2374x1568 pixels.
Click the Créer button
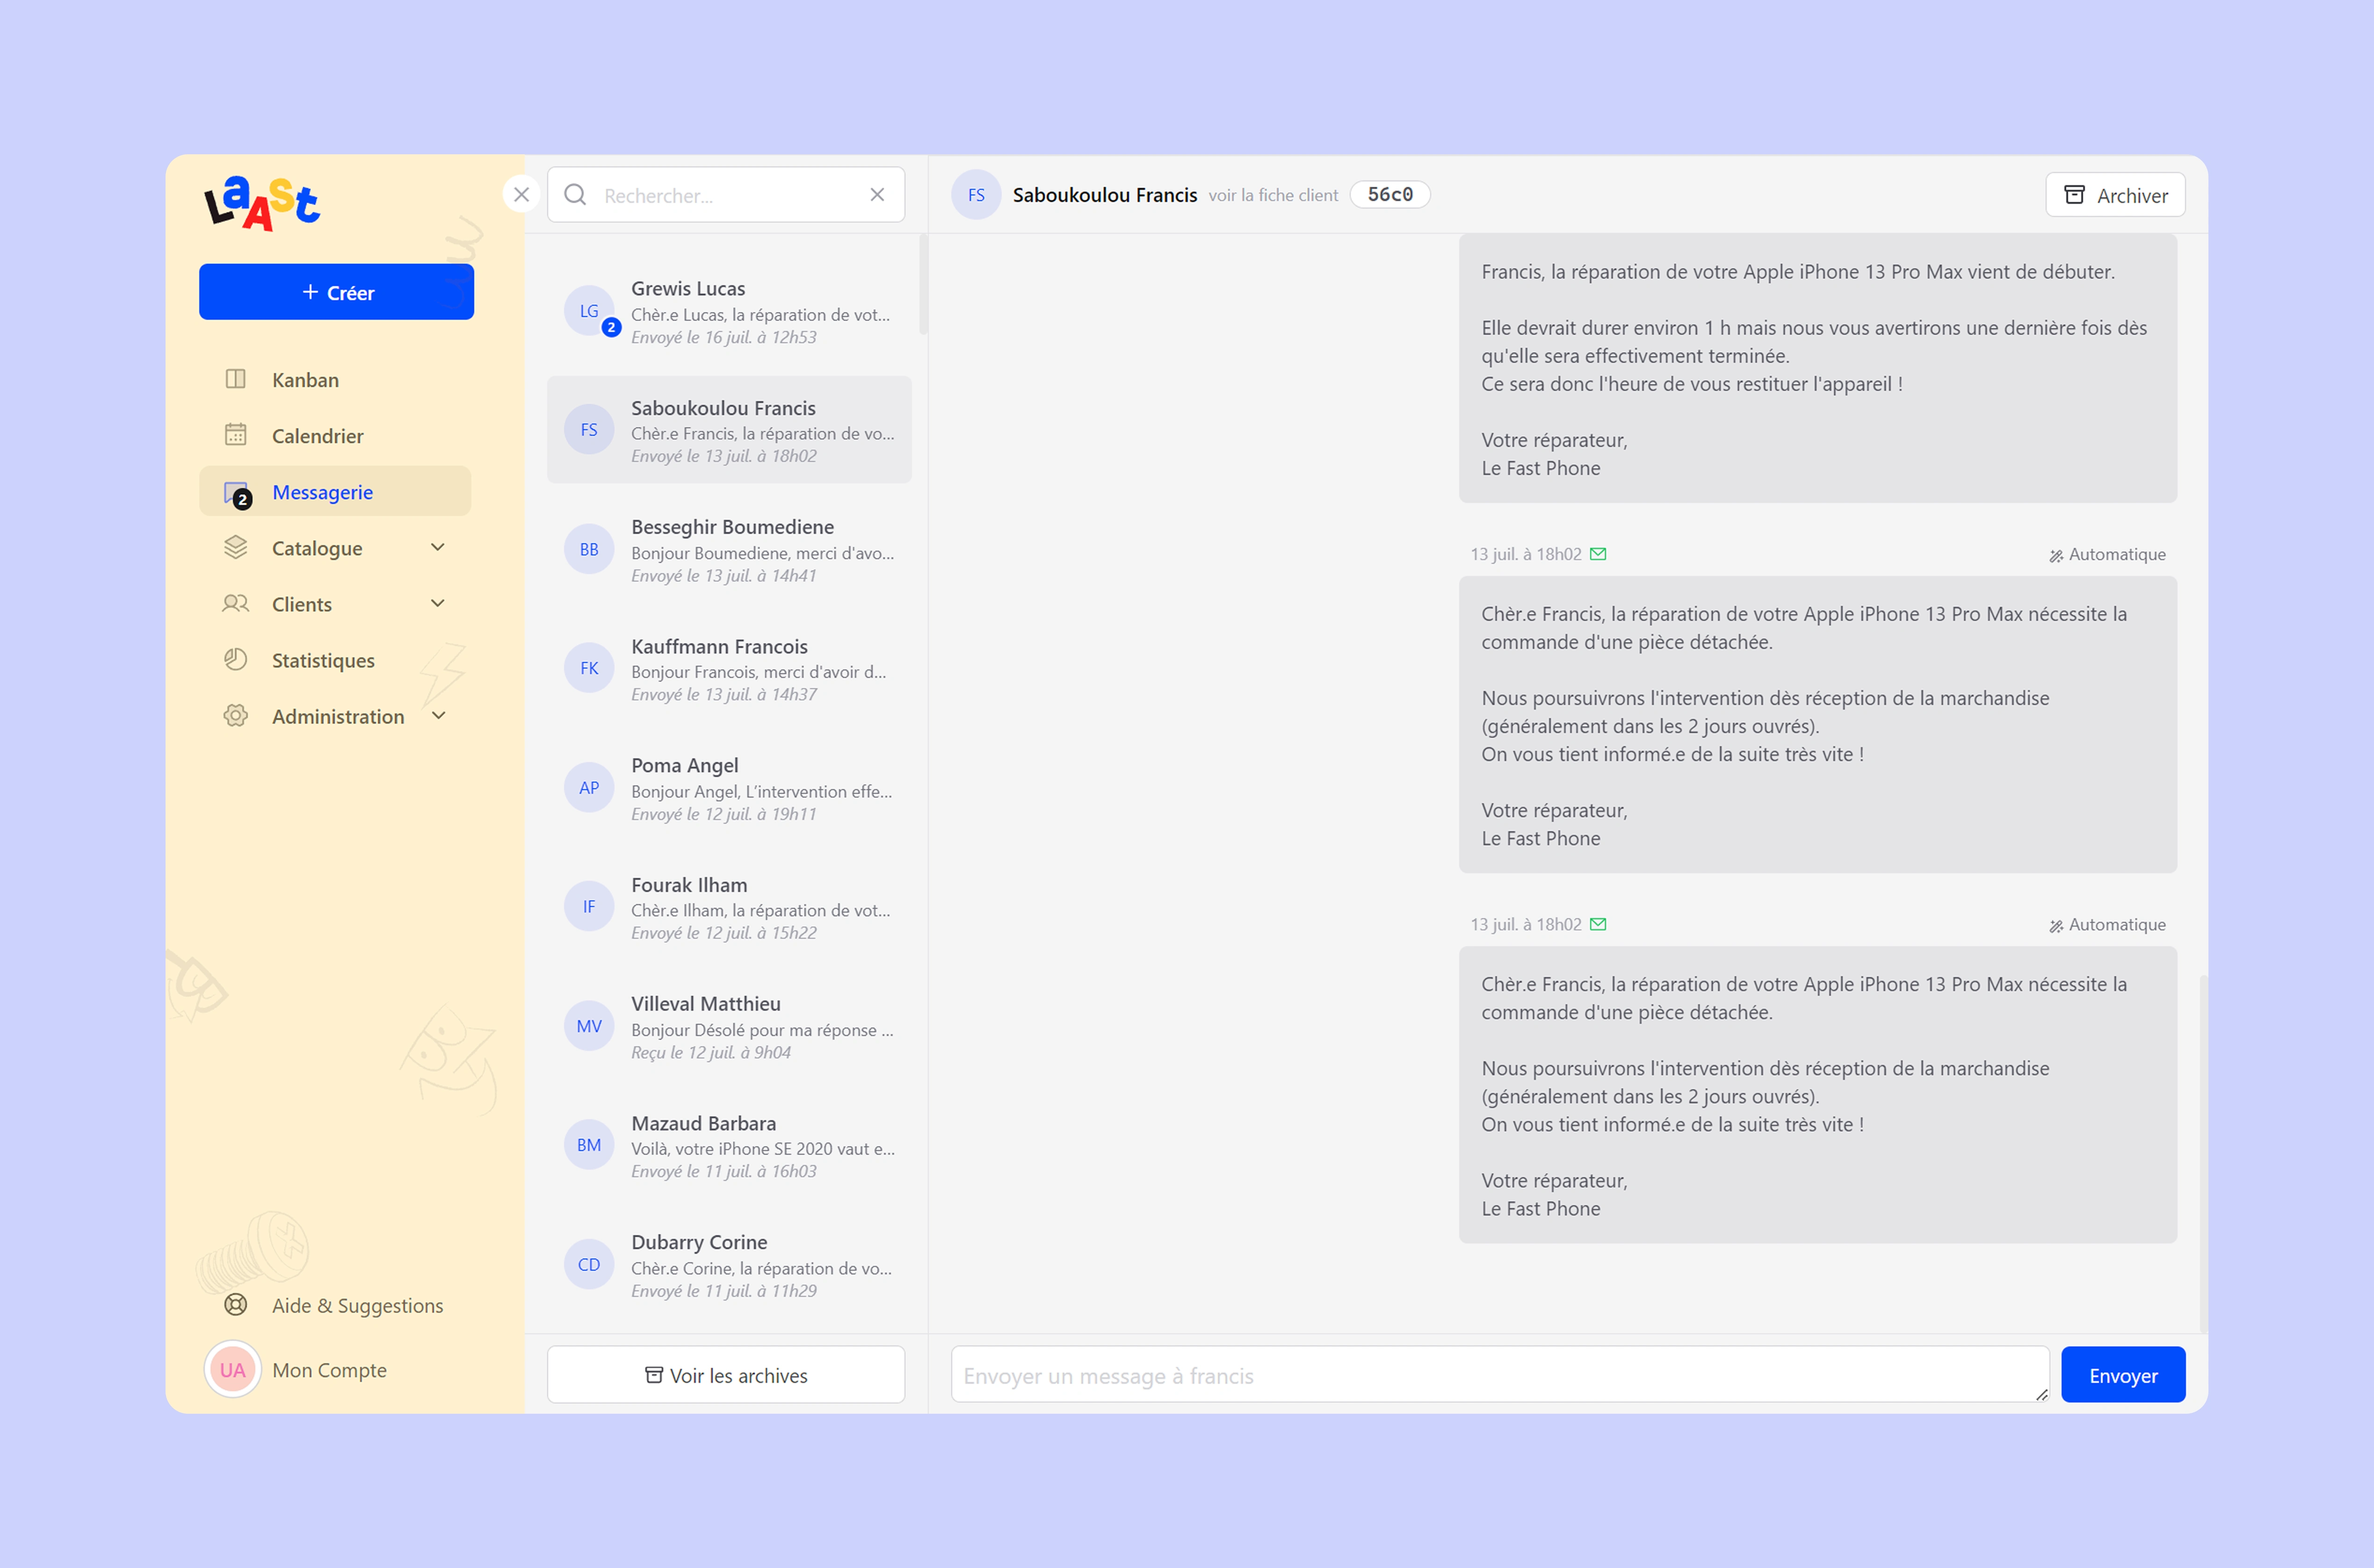336,292
